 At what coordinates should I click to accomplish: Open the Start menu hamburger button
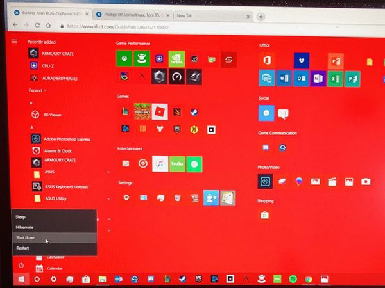click(x=14, y=41)
